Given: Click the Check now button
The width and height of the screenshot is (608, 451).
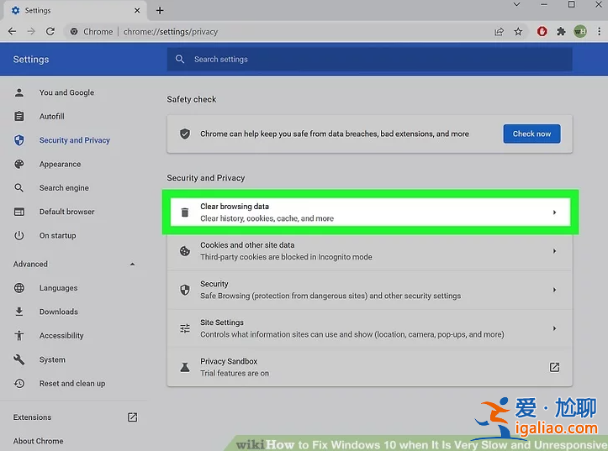Looking at the screenshot, I should coord(531,134).
